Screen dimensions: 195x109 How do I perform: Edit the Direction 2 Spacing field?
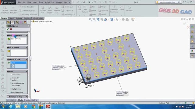tap(61, 68)
